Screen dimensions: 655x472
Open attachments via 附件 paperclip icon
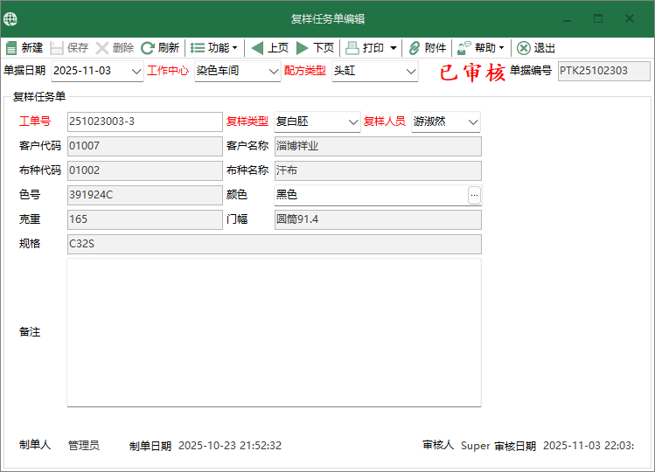point(414,48)
